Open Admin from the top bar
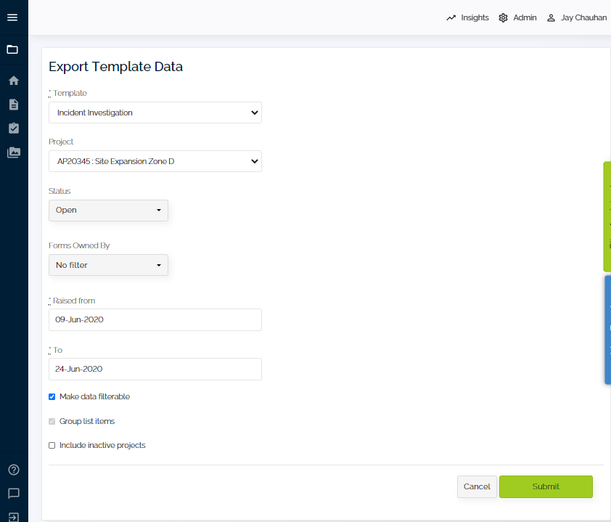This screenshot has height=522, width=611. (x=525, y=17)
